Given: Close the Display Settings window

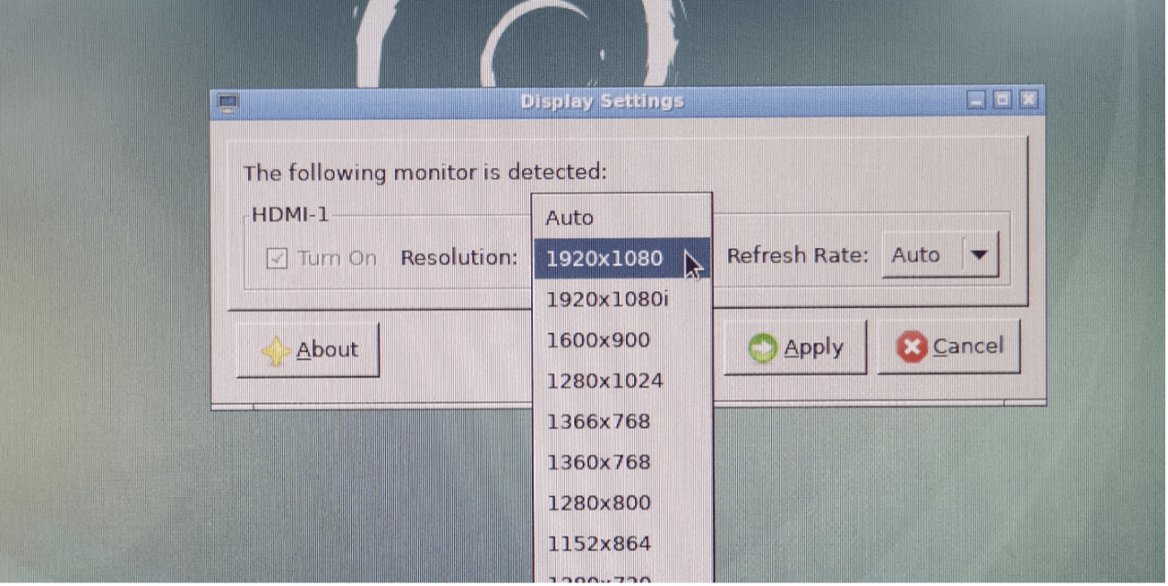Looking at the screenshot, I should pyautogui.click(x=1028, y=99).
